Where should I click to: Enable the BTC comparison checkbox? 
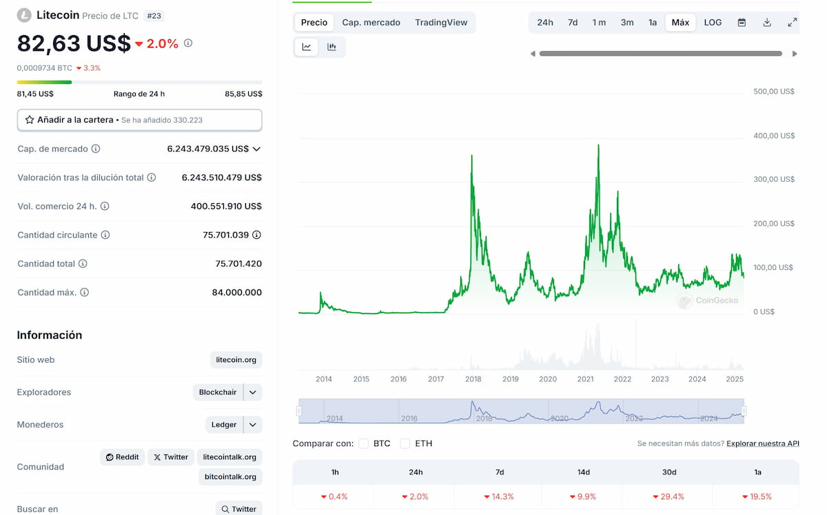(x=363, y=443)
